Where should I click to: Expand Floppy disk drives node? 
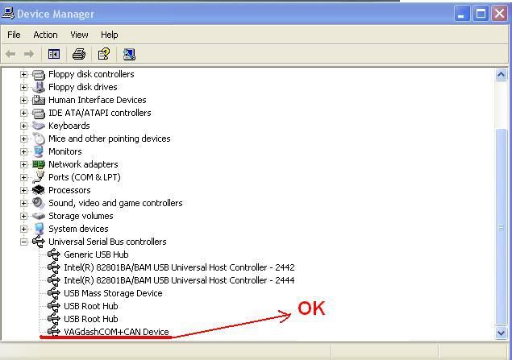[23, 88]
